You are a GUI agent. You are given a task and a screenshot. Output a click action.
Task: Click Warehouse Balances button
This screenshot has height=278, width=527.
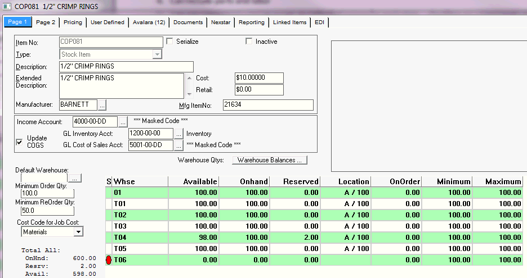[270, 160]
